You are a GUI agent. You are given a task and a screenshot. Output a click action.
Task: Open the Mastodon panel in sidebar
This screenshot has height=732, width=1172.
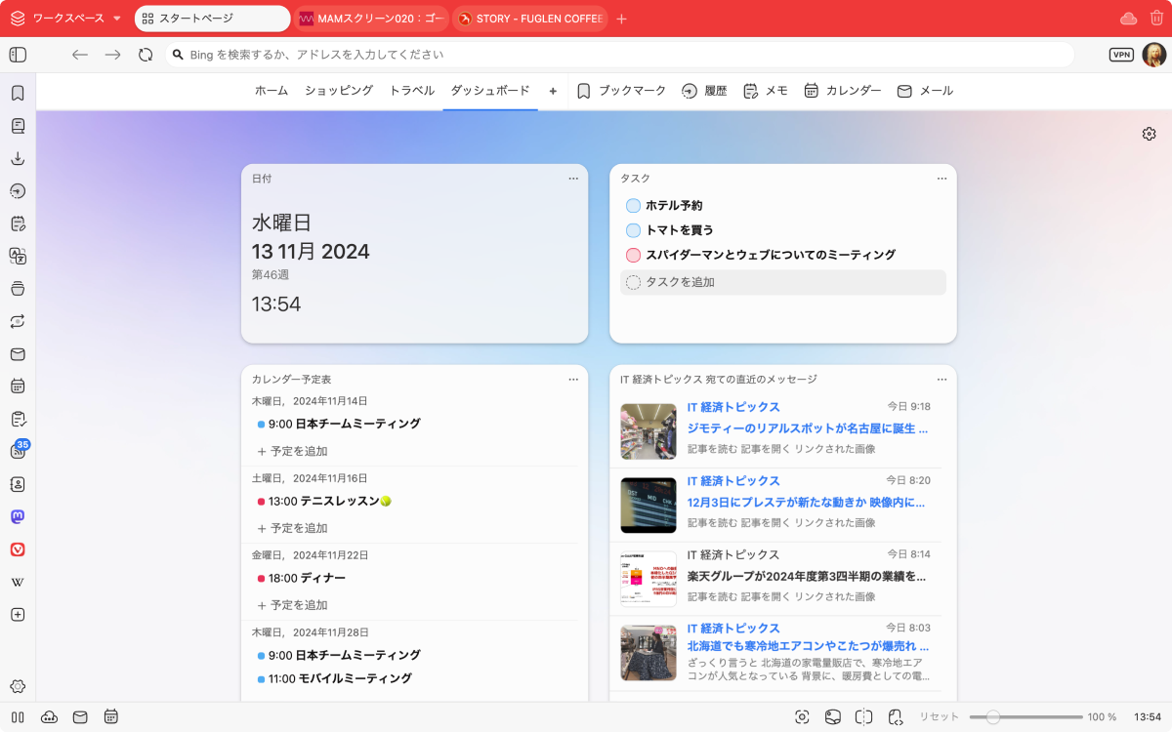point(18,516)
